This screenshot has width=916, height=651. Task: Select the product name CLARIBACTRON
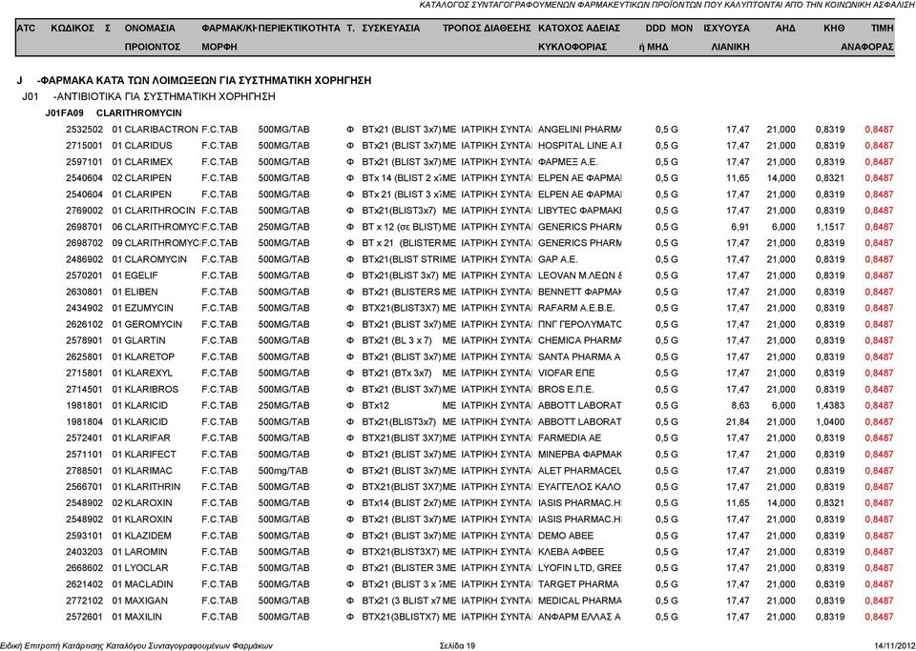coord(161,130)
